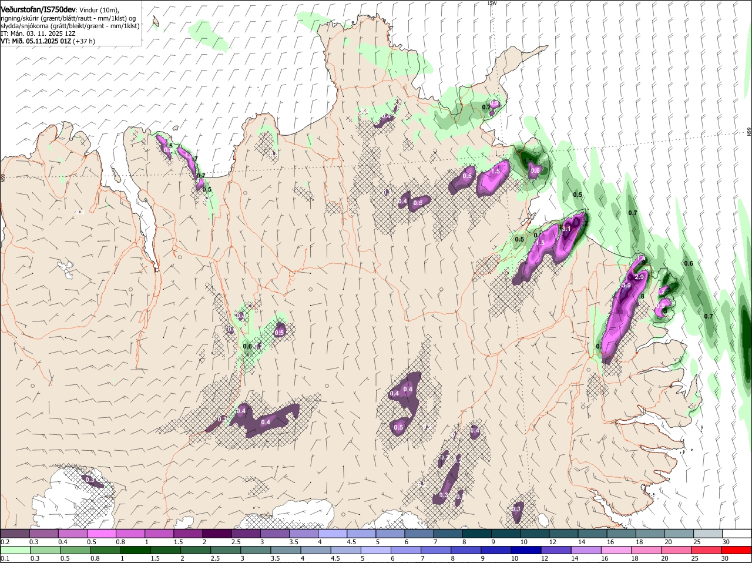This screenshot has height=563, width=752.
Task: Select the 25 red swatch, lower legend
Action: 707,550
